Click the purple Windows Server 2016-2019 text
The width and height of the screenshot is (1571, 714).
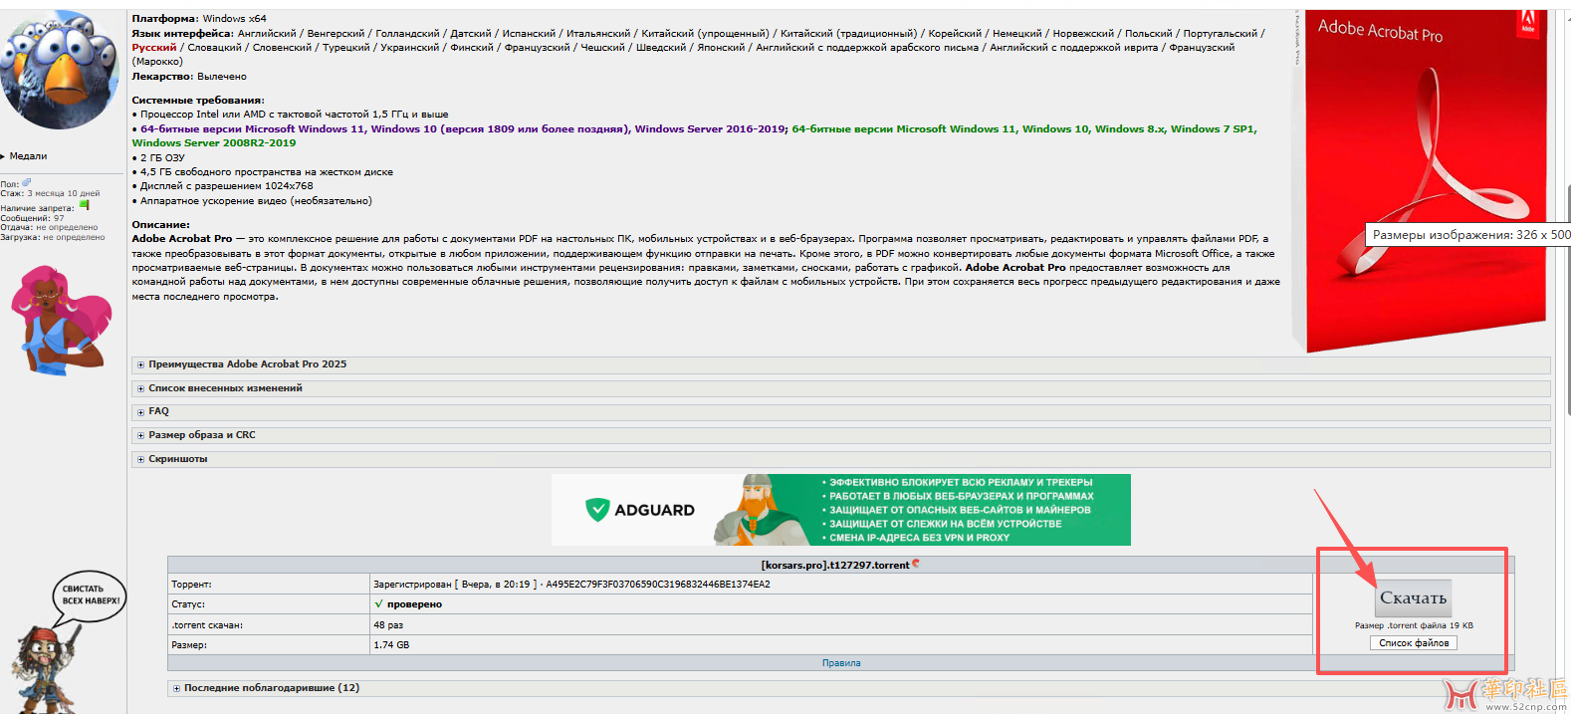pos(711,129)
